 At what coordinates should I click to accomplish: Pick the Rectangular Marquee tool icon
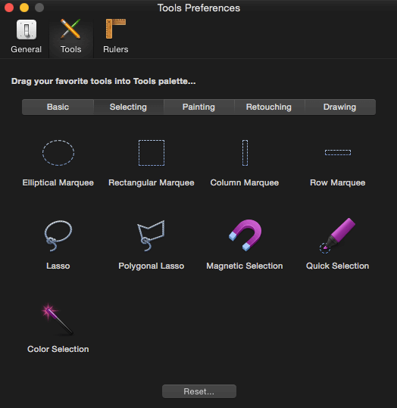coord(152,153)
